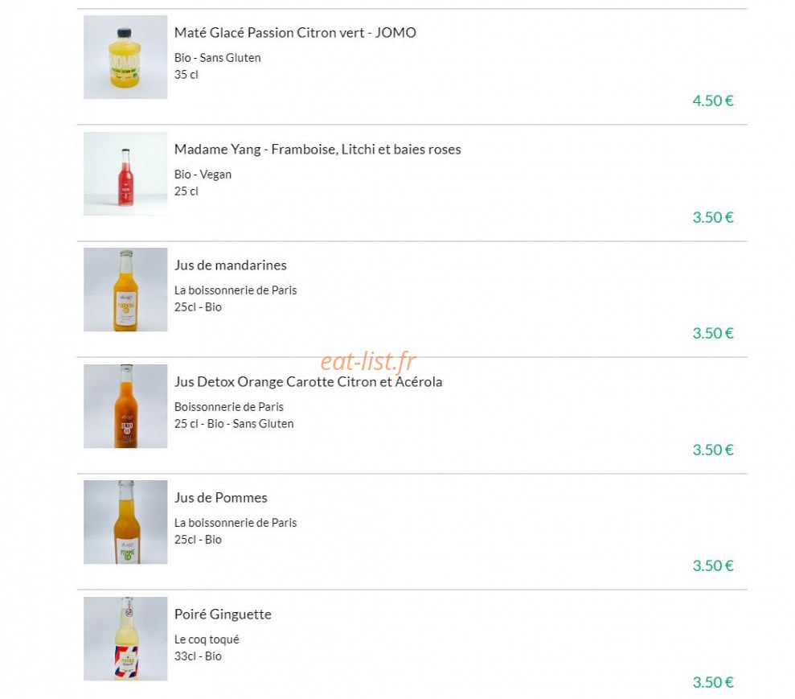This screenshot has width=795, height=699.
Task: Click the 4.50 € price for Maté Glacé
Action: [x=713, y=101]
